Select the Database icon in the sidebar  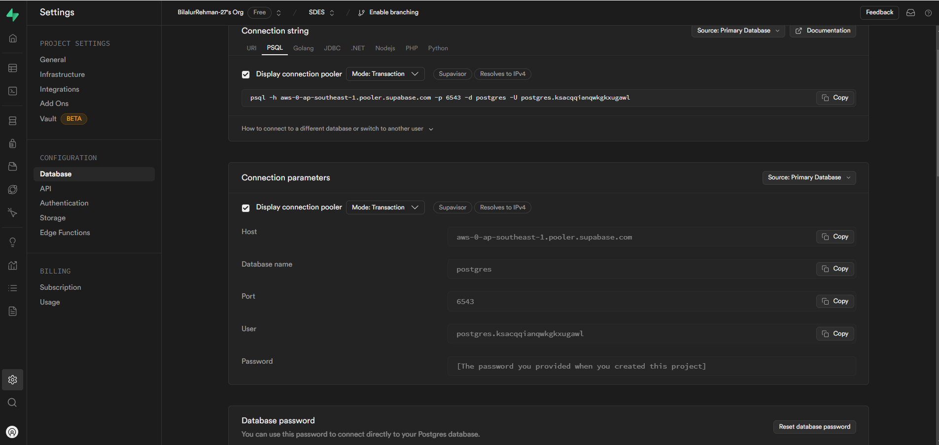click(x=12, y=121)
